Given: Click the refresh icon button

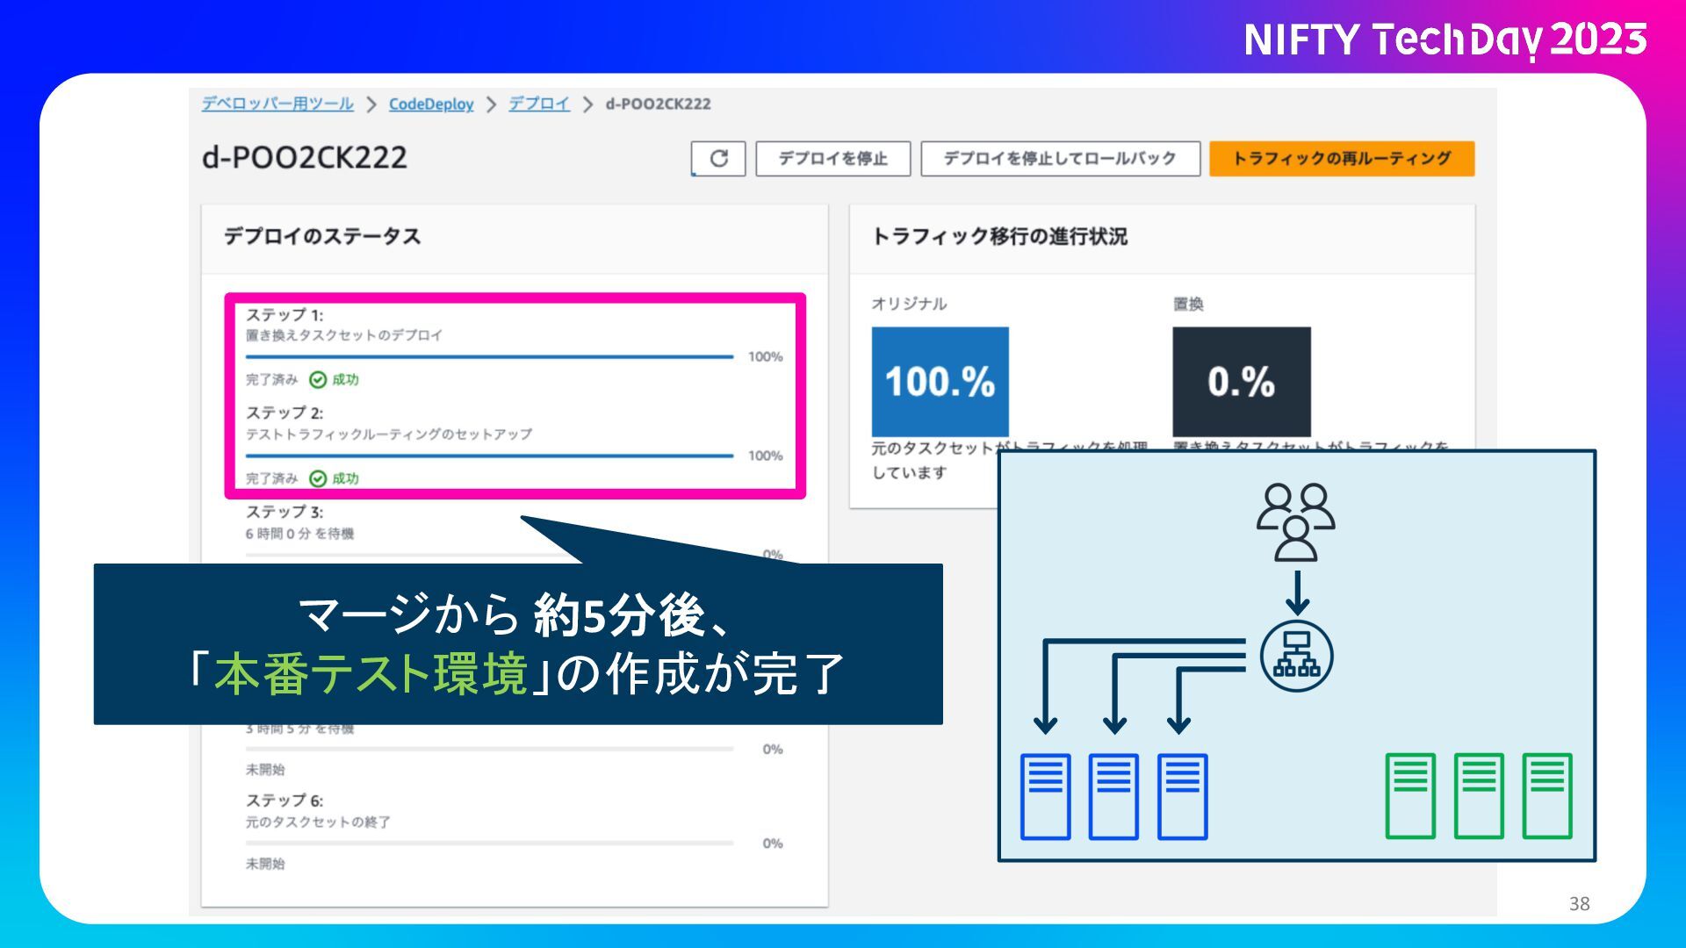Looking at the screenshot, I should click(718, 158).
